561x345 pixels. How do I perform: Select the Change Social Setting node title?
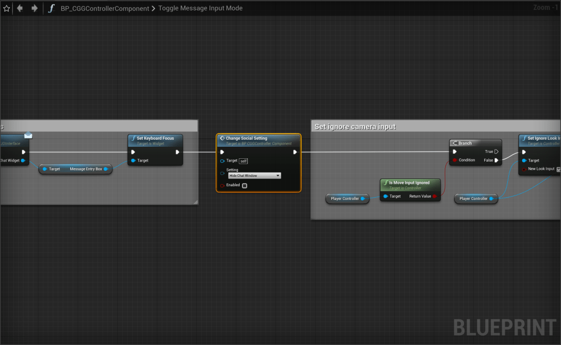tap(246, 138)
